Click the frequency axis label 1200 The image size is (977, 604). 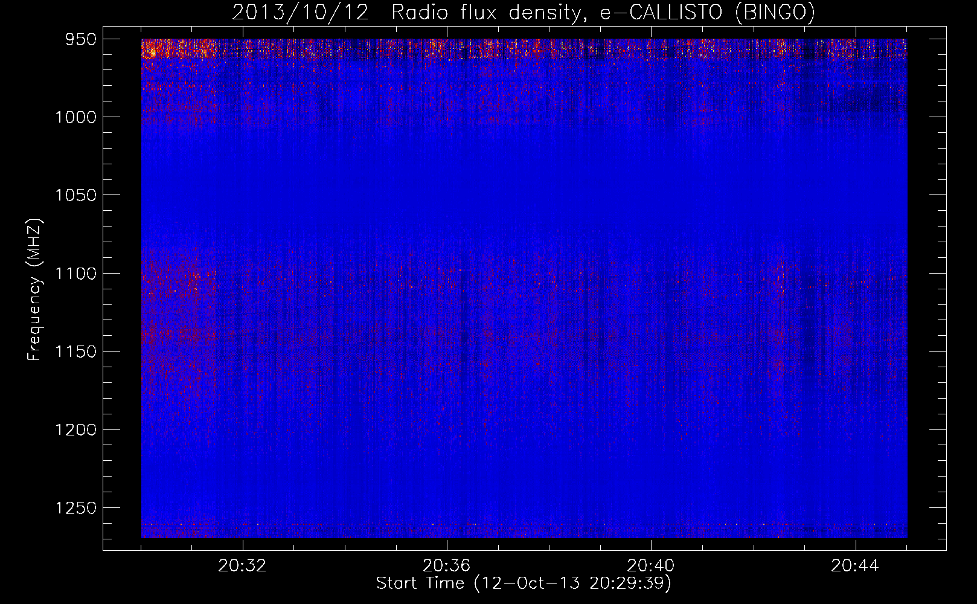point(76,429)
